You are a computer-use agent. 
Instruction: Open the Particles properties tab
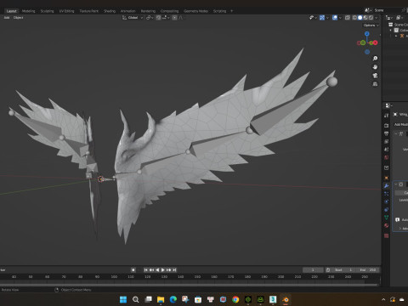tap(386, 194)
